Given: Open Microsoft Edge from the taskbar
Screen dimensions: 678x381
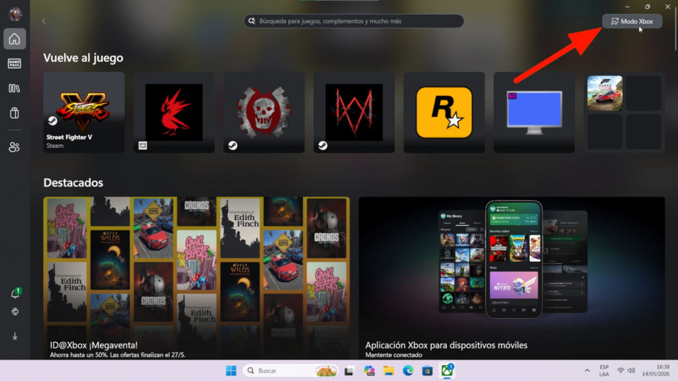Looking at the screenshot, I should [408, 370].
